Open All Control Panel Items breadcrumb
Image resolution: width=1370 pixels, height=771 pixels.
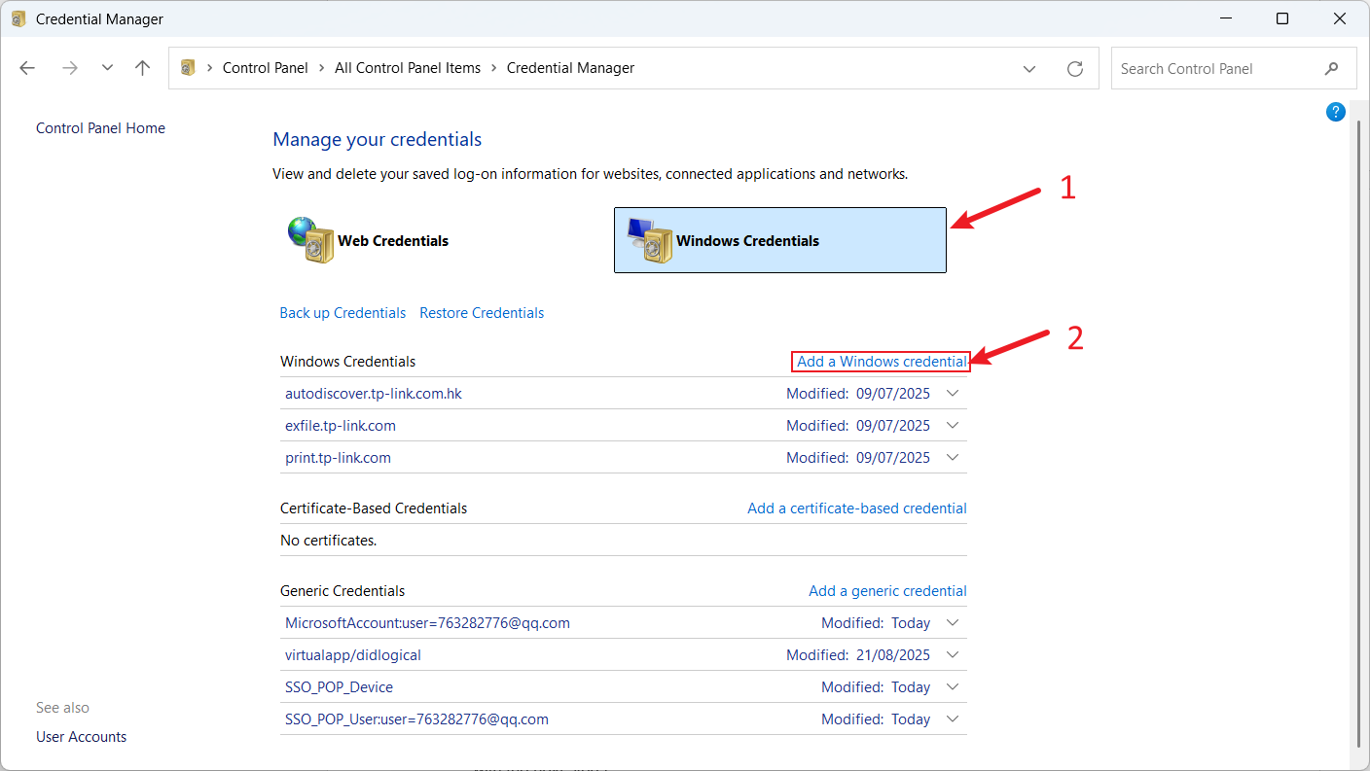pyautogui.click(x=408, y=67)
